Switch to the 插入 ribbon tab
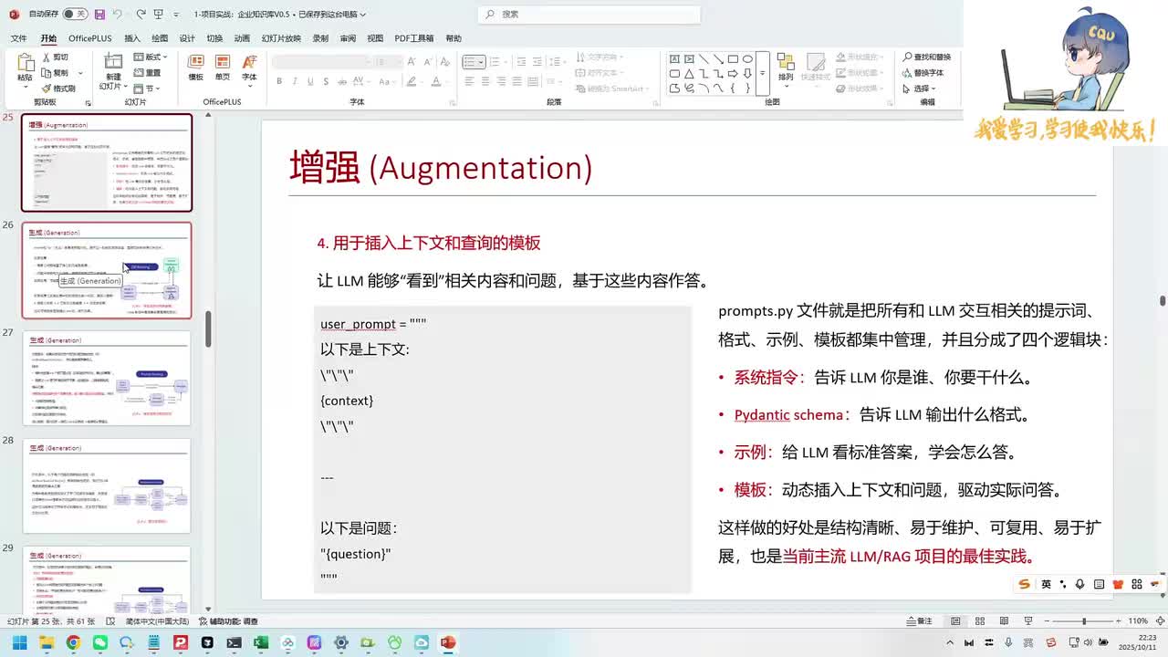Image resolution: width=1168 pixels, height=657 pixels. (x=132, y=38)
